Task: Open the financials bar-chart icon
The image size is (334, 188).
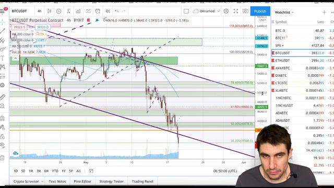Action: (x=78, y=11)
